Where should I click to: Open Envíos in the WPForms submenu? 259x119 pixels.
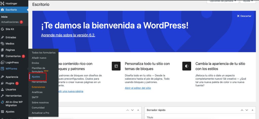click(x=35, y=63)
